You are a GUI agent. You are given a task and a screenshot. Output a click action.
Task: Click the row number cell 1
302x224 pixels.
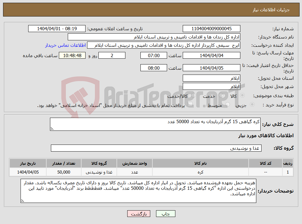288,172
